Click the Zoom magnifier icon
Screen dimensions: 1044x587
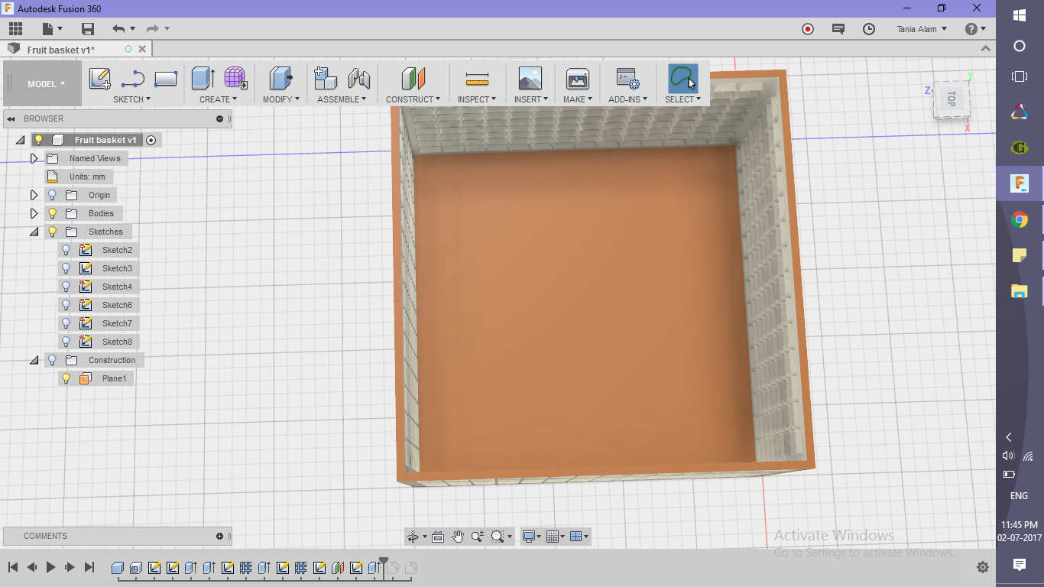click(x=478, y=537)
